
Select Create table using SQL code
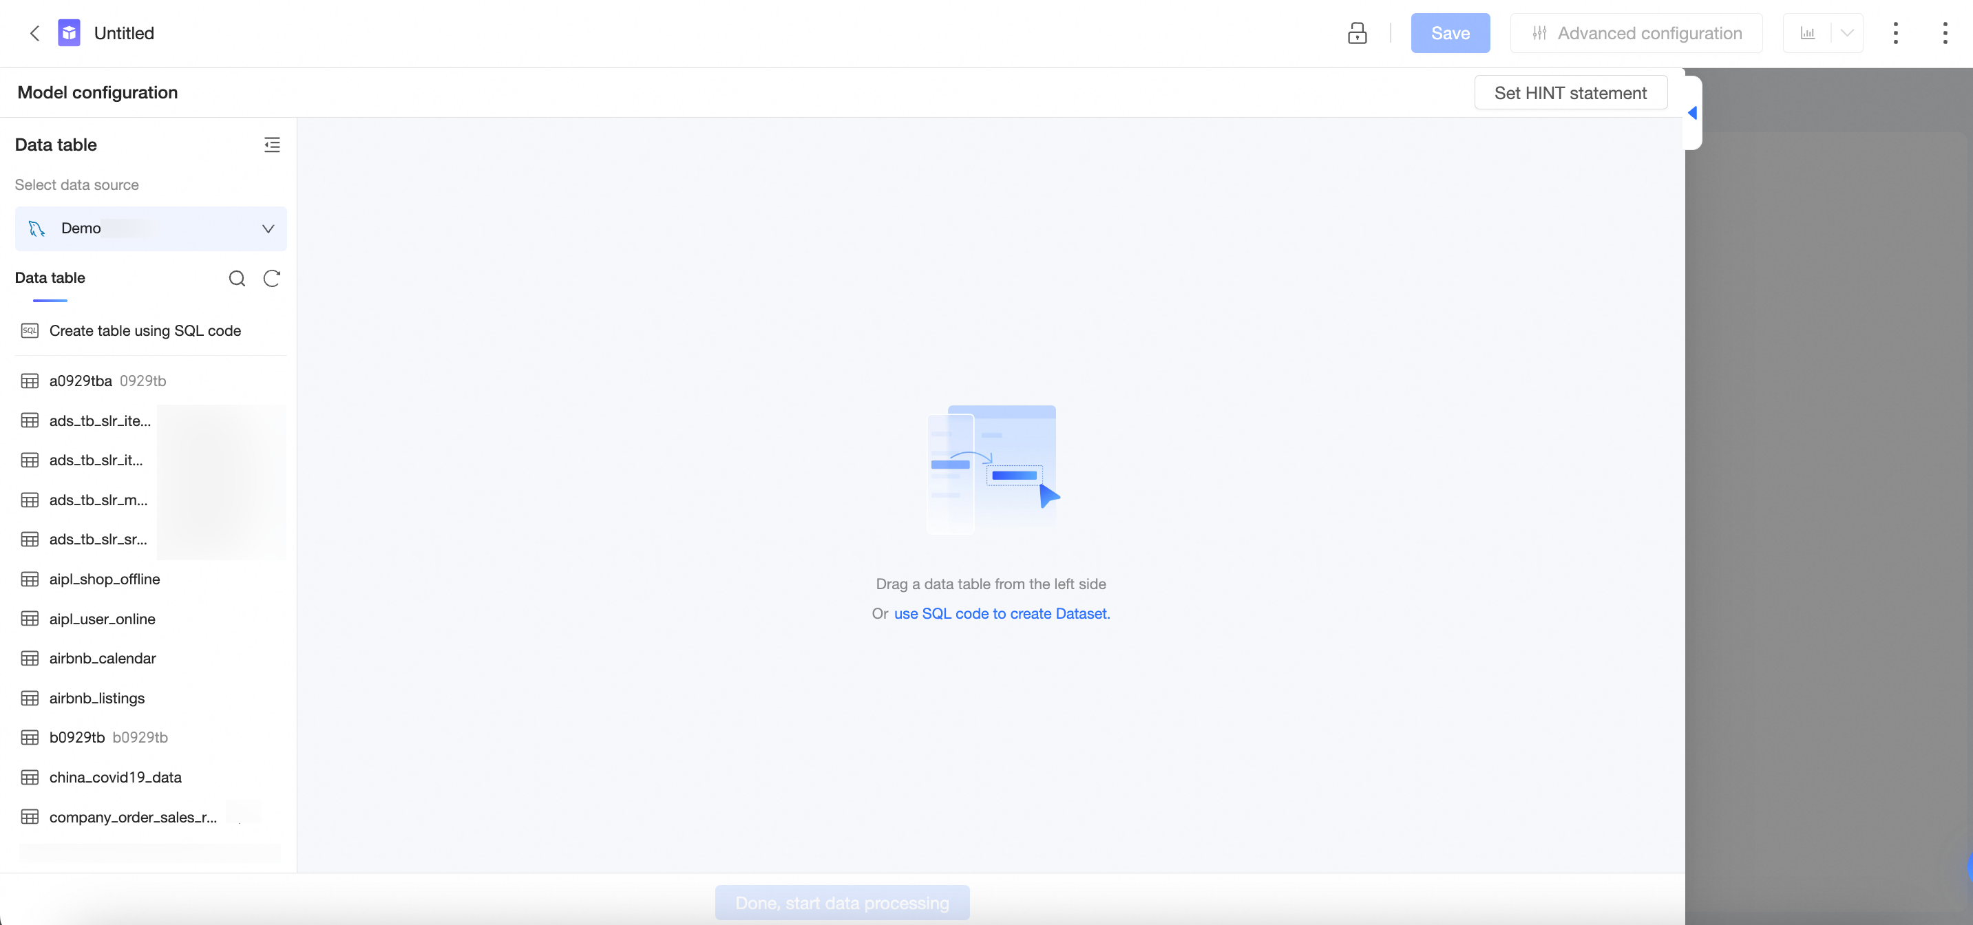click(x=145, y=331)
